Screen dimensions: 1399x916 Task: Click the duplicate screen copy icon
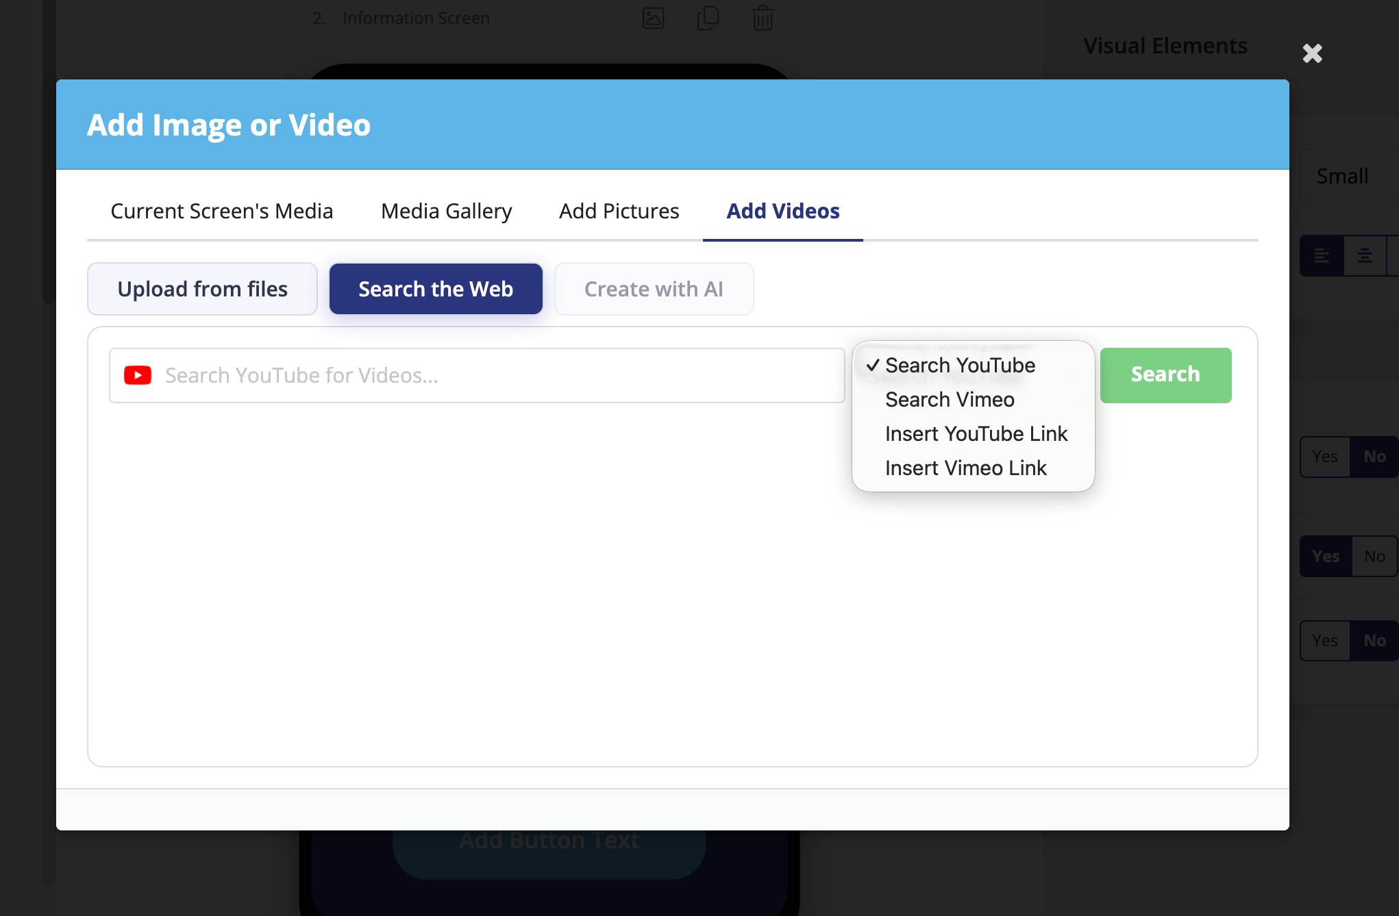coord(708,18)
